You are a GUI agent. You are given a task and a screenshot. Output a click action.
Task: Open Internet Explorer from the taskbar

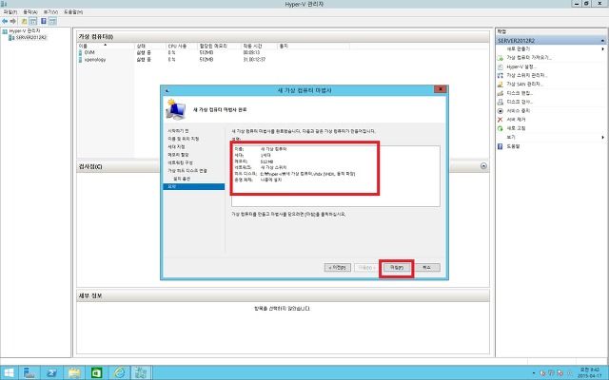tap(119, 373)
